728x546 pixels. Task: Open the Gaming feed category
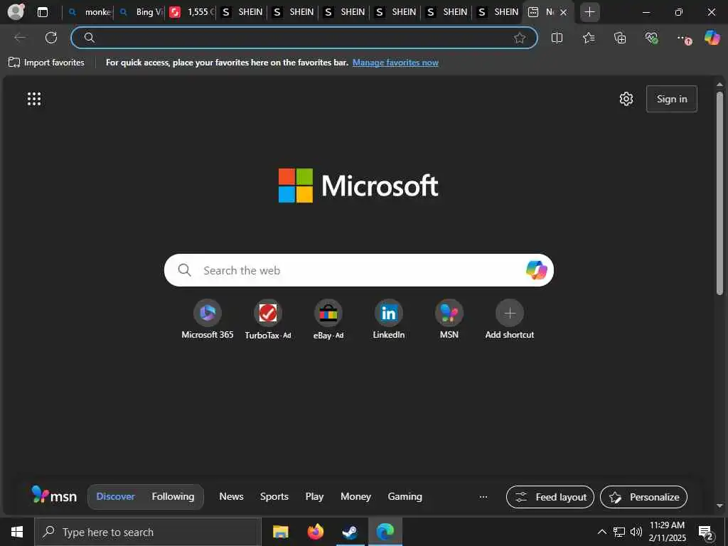click(405, 496)
